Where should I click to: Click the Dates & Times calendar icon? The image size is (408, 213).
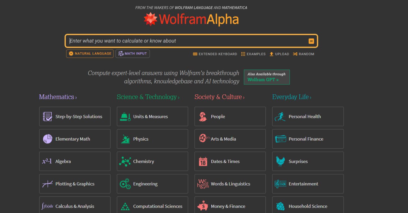[x=203, y=161]
